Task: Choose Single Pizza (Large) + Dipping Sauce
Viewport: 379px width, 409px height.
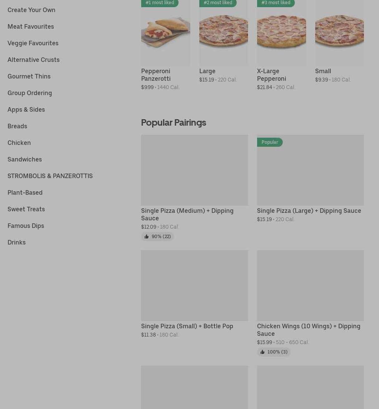Action: pyautogui.click(x=310, y=170)
